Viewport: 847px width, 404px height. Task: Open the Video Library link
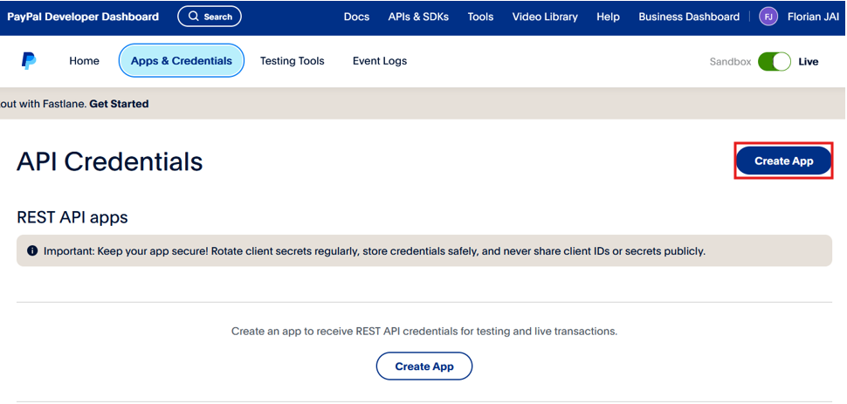click(x=545, y=17)
